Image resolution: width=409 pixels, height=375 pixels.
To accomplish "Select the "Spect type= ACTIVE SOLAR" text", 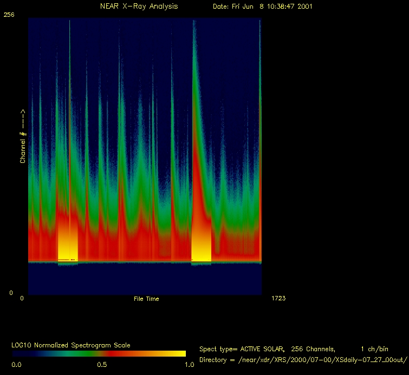I will pos(239,349).
